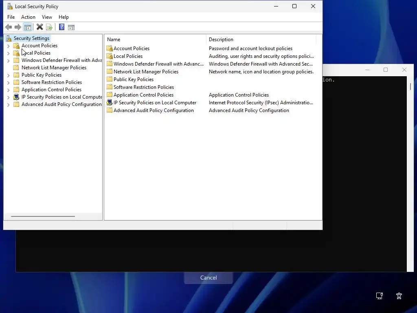This screenshot has width=417, height=313.
Task: Click 'Network name, icon and location group policies' description
Action: pyautogui.click(x=261, y=72)
